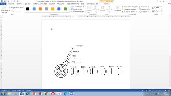Open the Windows Start menu
The height and width of the screenshot is (96, 171).
tap(3, 94)
